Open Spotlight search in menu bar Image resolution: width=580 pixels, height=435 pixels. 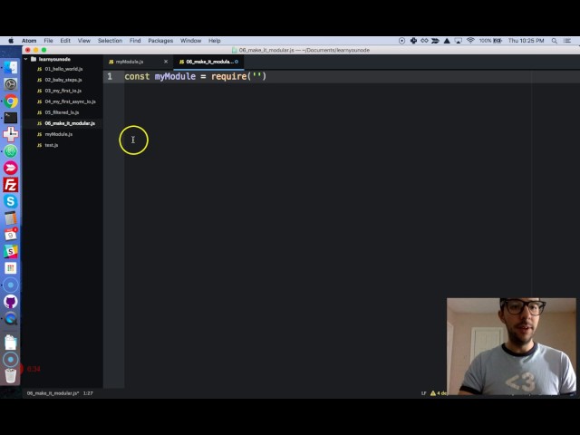554,41
